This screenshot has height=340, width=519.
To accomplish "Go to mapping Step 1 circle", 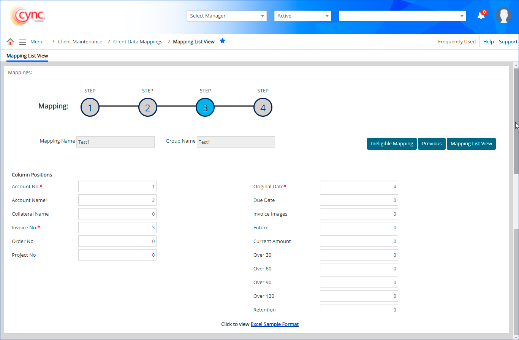I will (90, 108).
